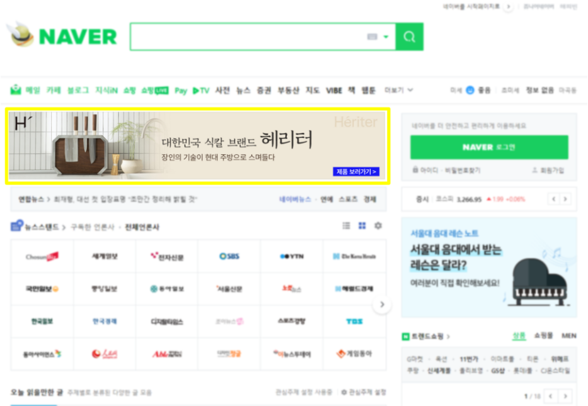Open the TBS press logo
Viewport: 588px width, 406px height.
354,322
